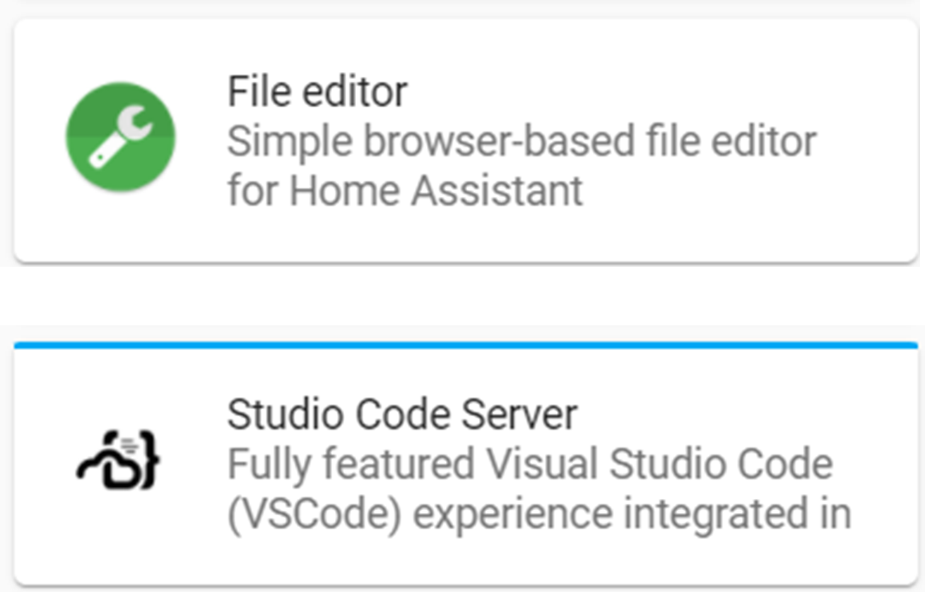The width and height of the screenshot is (925, 592).
Task: Click the black divider between the two cards
Action: point(462,296)
